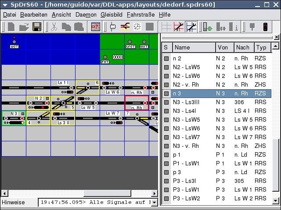Toggle status box of selected row n 3
Screen dimensions: 281x210
coord(166,93)
